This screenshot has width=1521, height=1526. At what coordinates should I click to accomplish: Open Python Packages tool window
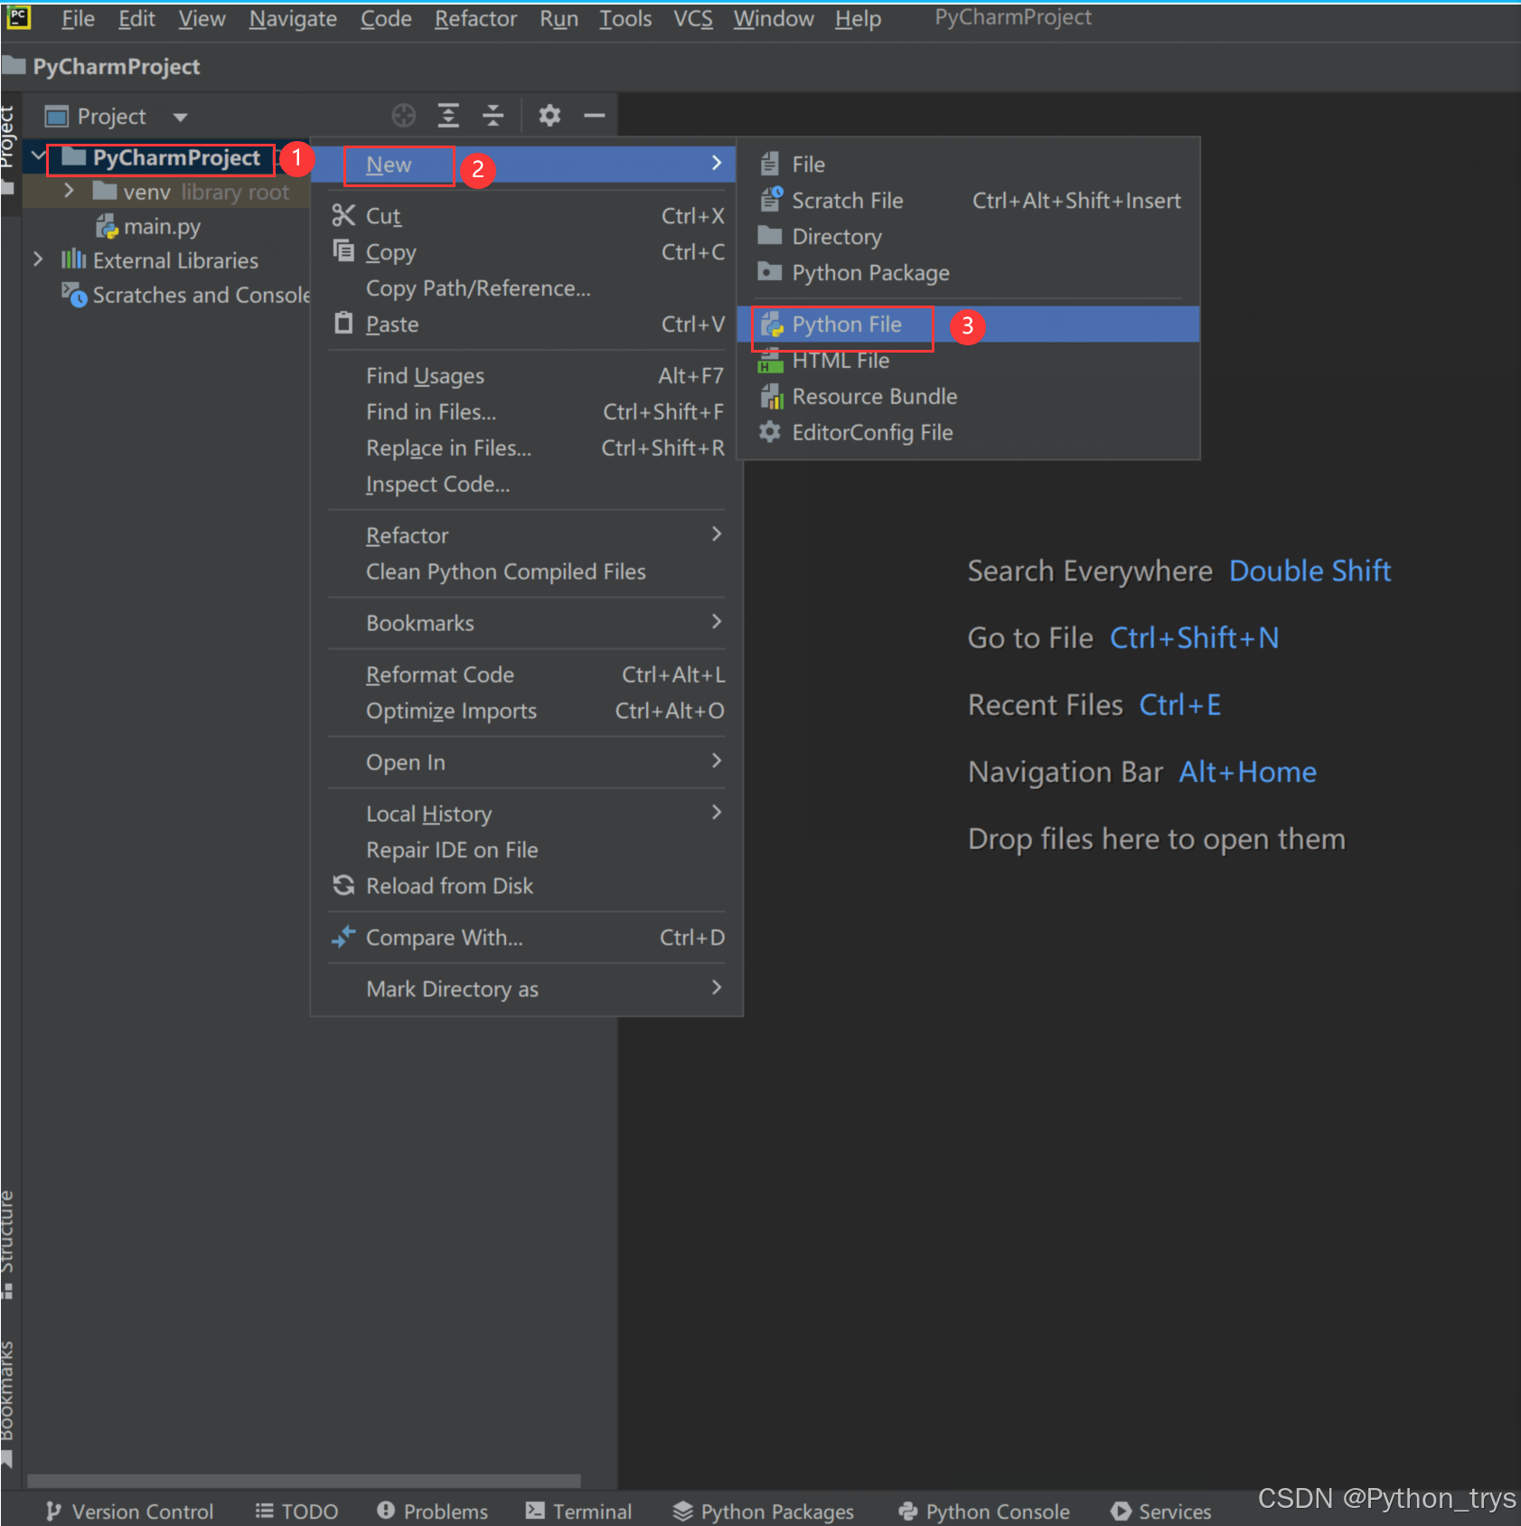point(764,1511)
